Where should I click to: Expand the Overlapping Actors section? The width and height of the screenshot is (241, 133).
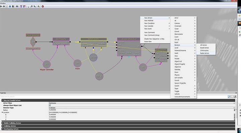[3, 129]
